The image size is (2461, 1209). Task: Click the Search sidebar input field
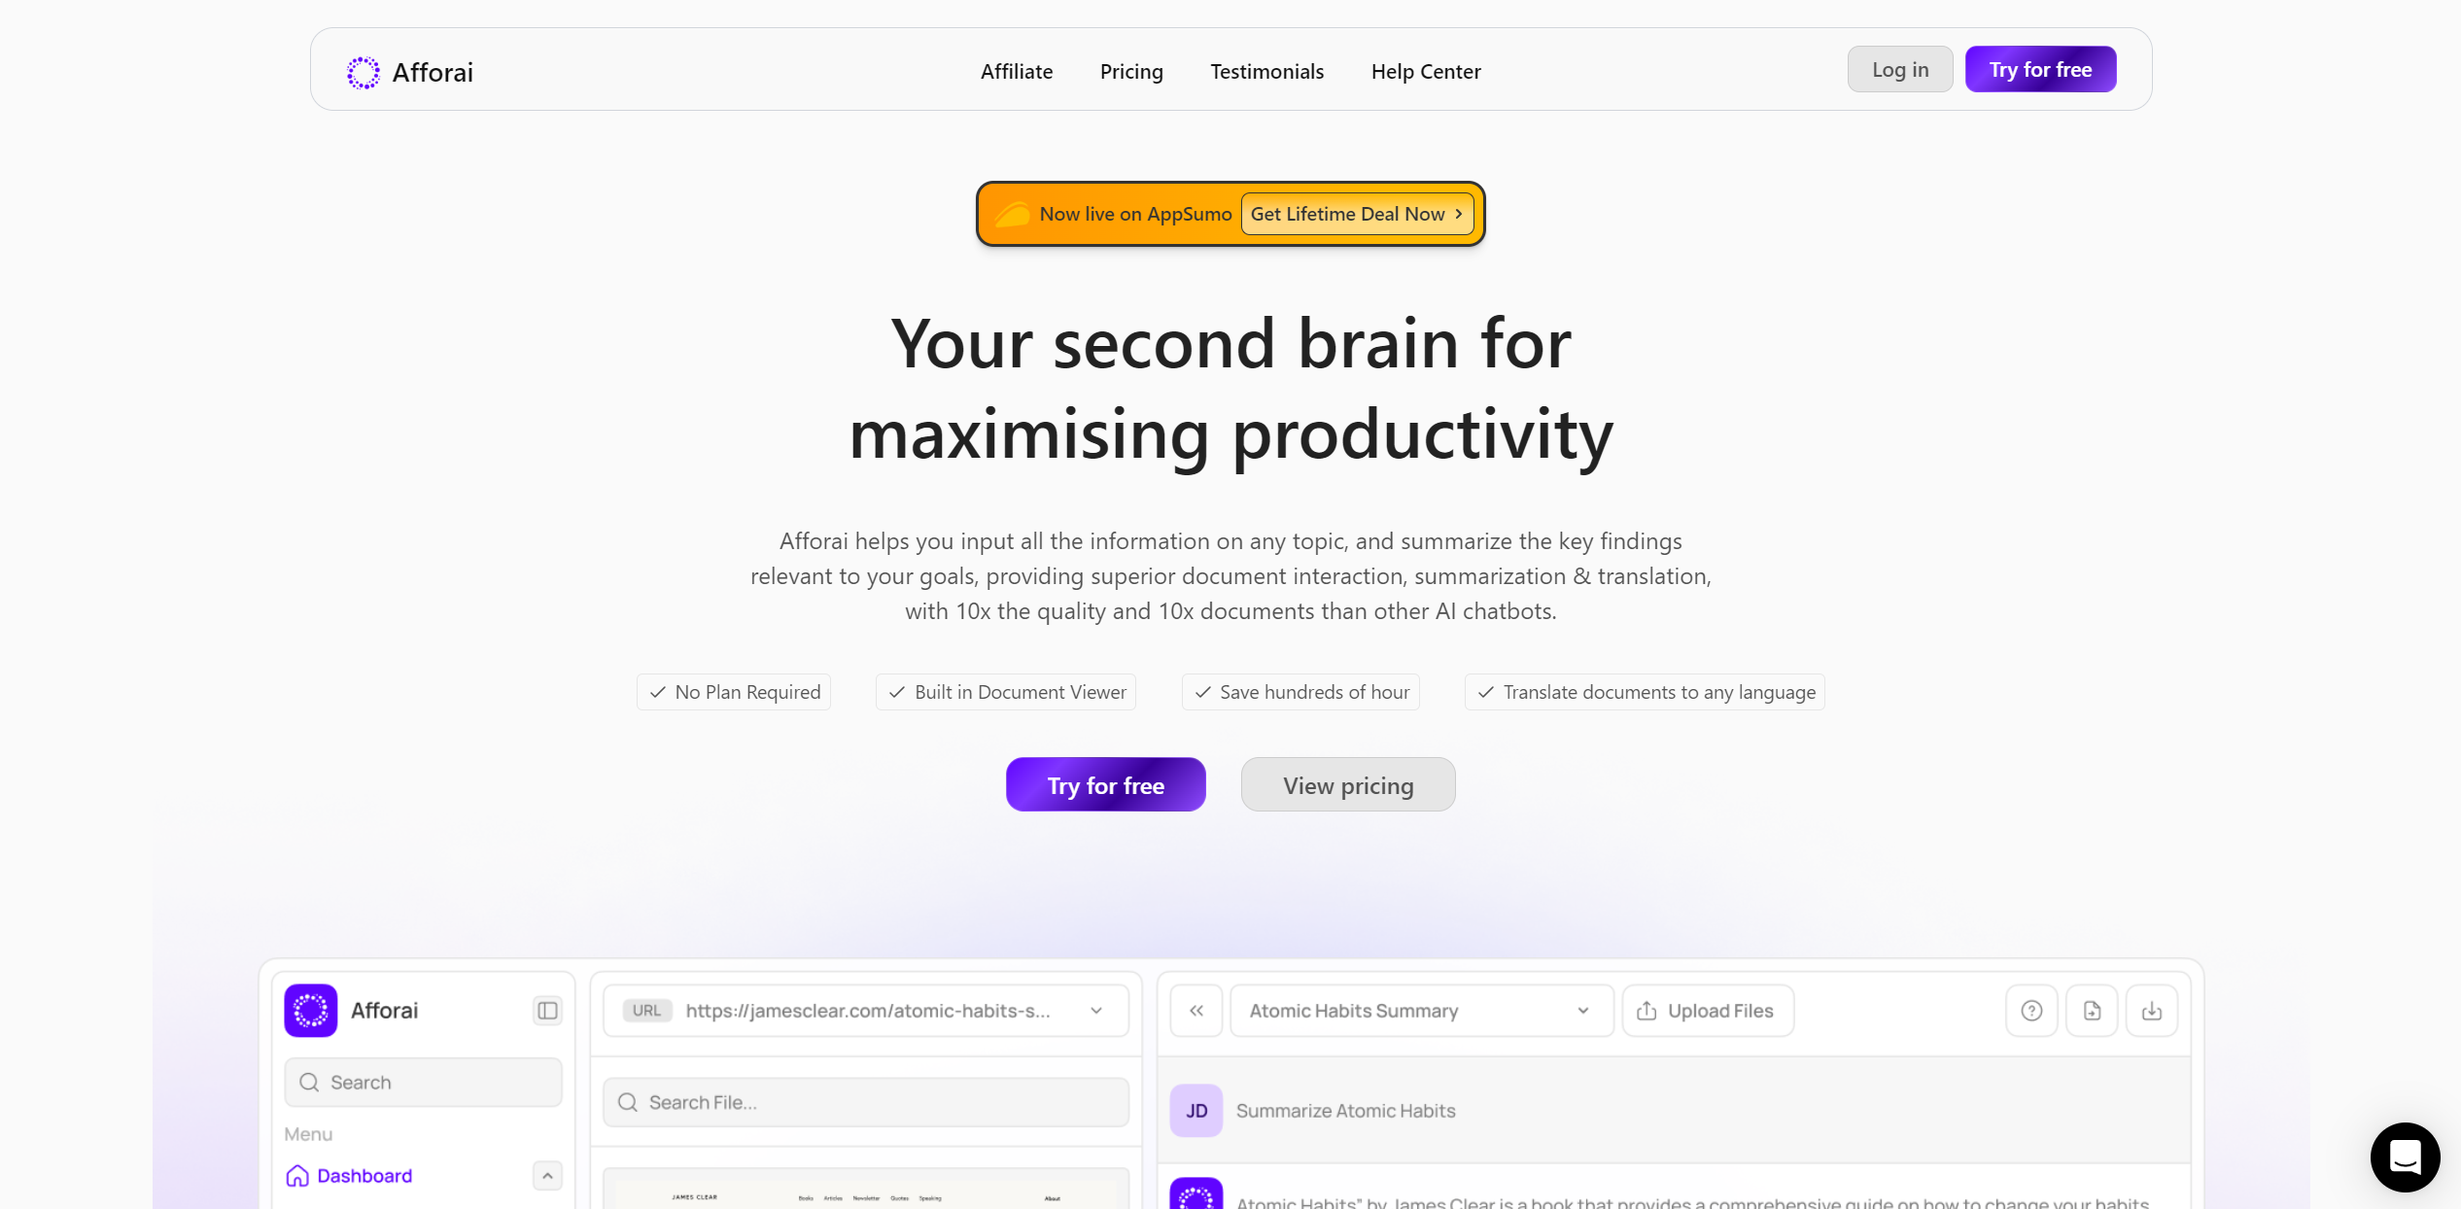tap(422, 1081)
